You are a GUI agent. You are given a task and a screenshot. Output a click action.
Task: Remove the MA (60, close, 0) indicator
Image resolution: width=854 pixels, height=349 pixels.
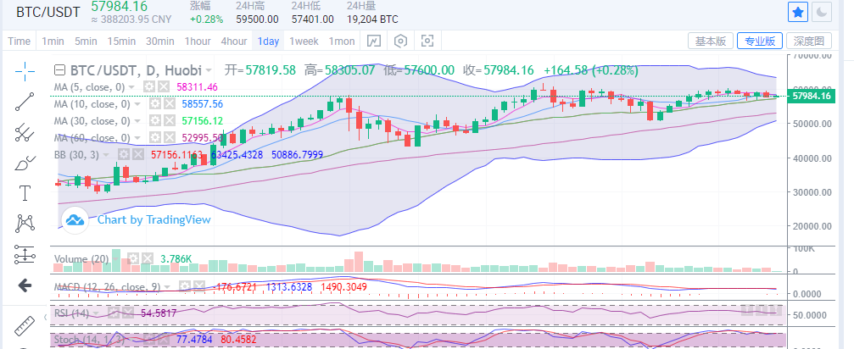pyautogui.click(x=169, y=137)
